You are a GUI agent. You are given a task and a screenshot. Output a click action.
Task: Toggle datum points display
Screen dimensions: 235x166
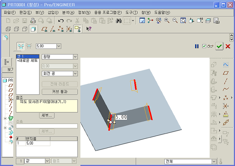point(61,29)
